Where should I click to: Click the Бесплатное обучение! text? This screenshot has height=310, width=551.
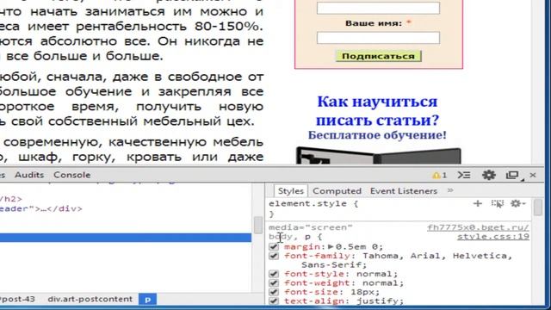click(x=377, y=135)
